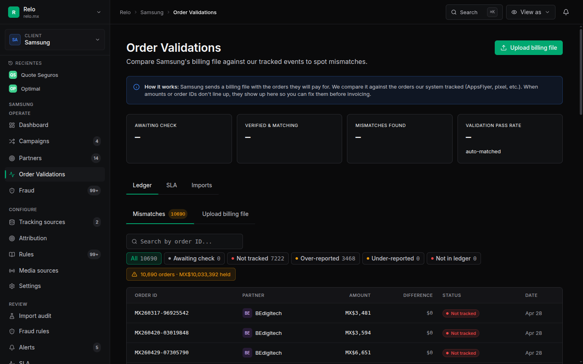Open Optimal recent client

(55, 89)
